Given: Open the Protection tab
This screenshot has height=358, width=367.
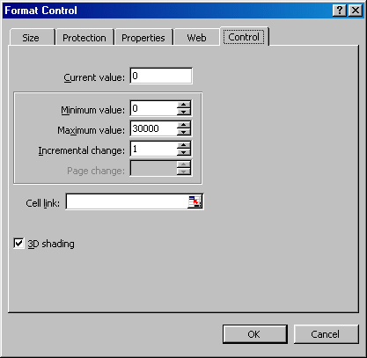Looking at the screenshot, I should [x=84, y=38].
